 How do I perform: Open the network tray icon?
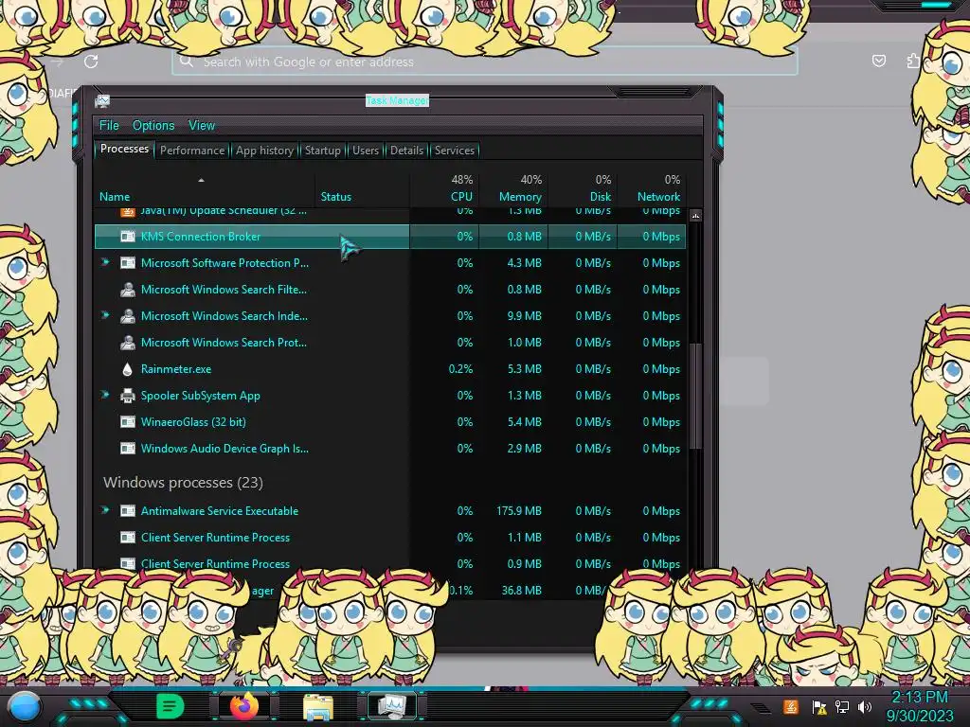[x=842, y=707]
